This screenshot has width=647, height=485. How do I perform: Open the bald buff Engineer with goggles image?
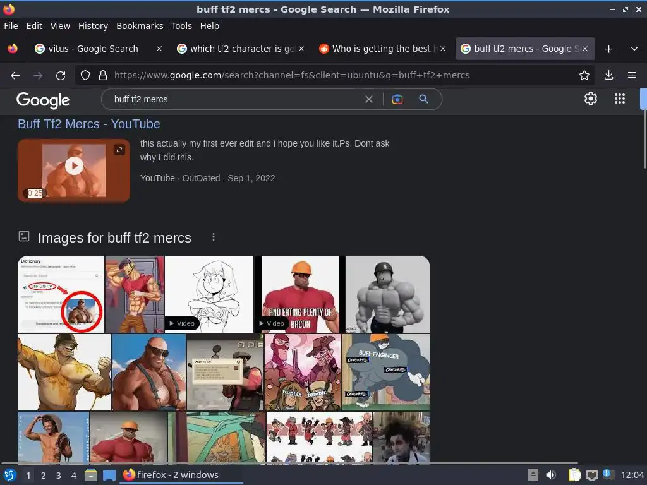tap(149, 372)
